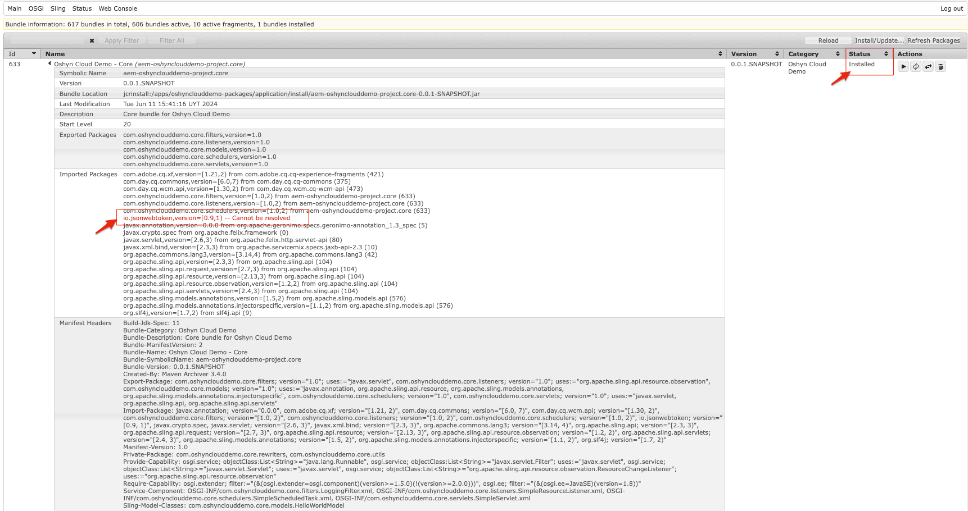Click the Symbolic Name value
Viewport: 968px width, 511px height.
(x=175, y=73)
